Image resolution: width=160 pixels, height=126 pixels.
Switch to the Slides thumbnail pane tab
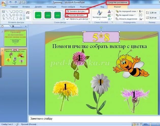click(x=2, y=26)
